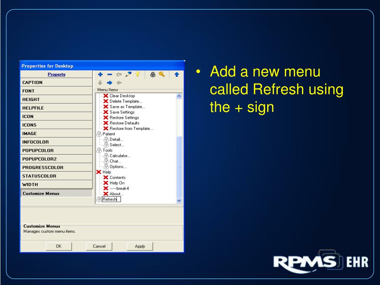Viewport: 380px width, 285px height.
Task: Click scroll up arrow of Menu Items list
Action: (x=179, y=96)
